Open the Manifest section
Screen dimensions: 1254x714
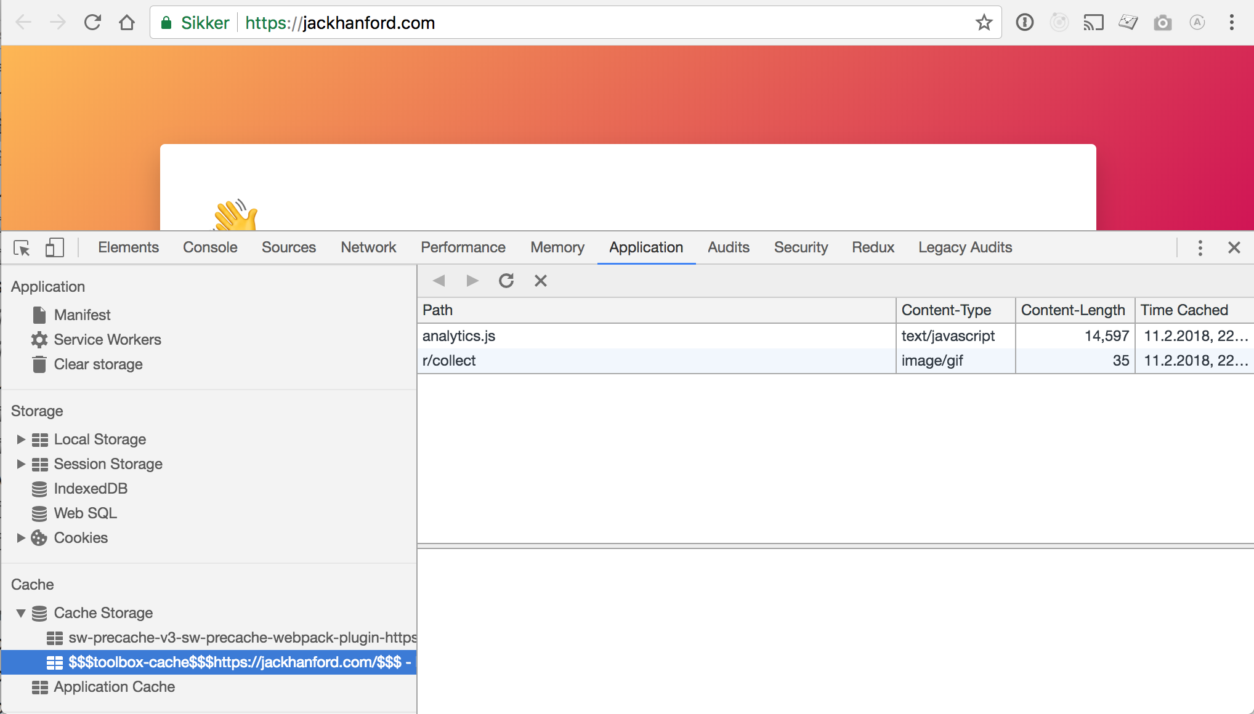[82, 315]
